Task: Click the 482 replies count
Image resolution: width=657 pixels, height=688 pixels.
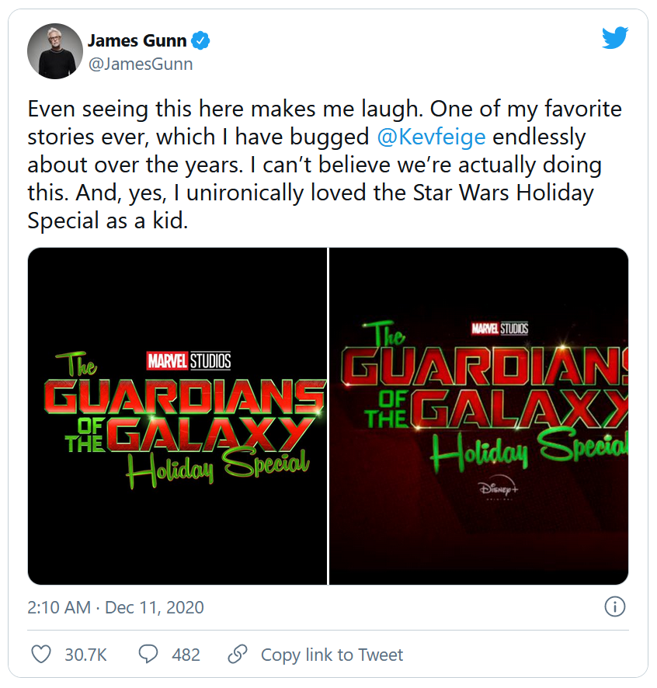Action: tap(186, 655)
